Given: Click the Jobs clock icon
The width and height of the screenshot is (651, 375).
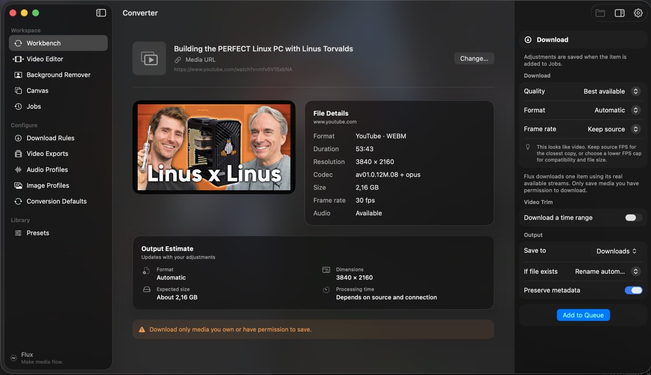Looking at the screenshot, I should (18, 107).
